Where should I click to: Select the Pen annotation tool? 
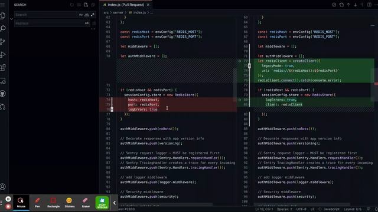pyautogui.click(x=37, y=203)
